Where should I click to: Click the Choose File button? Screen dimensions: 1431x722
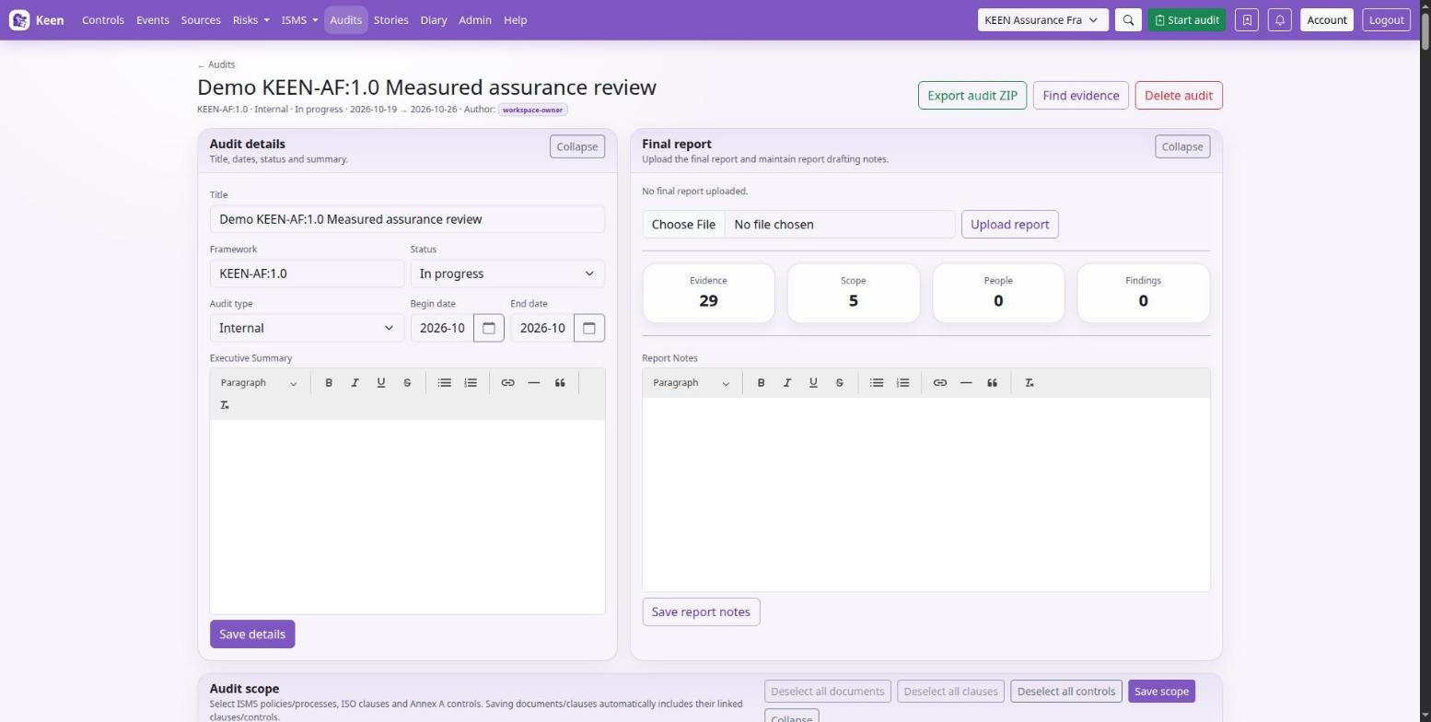point(683,225)
